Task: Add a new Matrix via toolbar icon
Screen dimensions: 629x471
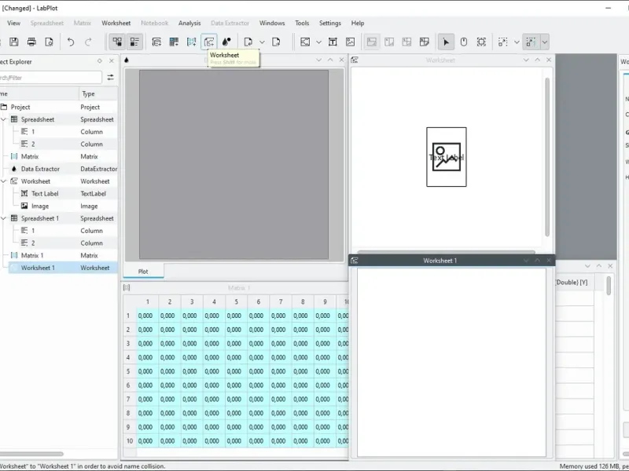Action: click(191, 42)
